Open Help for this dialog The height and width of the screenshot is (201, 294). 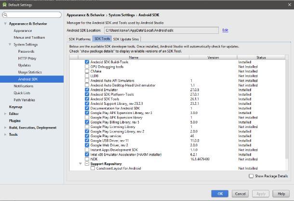pos(281,194)
